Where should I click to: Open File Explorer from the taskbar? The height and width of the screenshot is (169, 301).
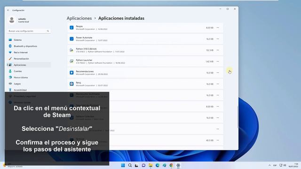[x=150, y=165]
